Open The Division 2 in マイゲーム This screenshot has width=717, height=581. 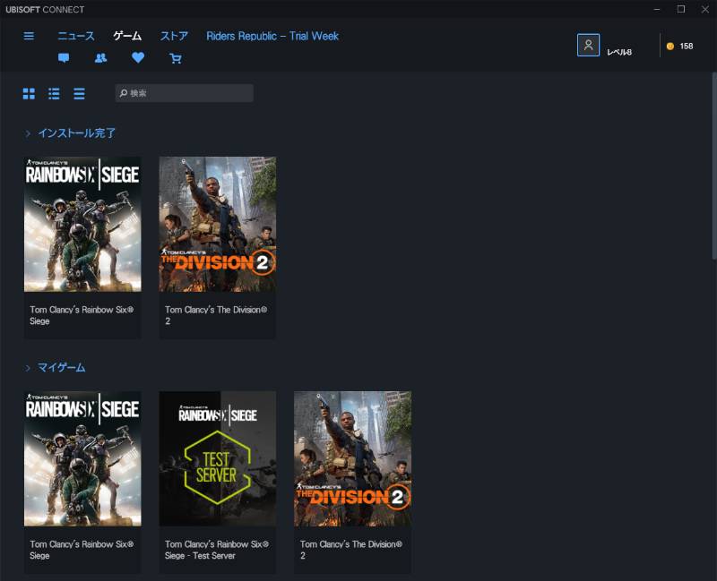click(352, 458)
